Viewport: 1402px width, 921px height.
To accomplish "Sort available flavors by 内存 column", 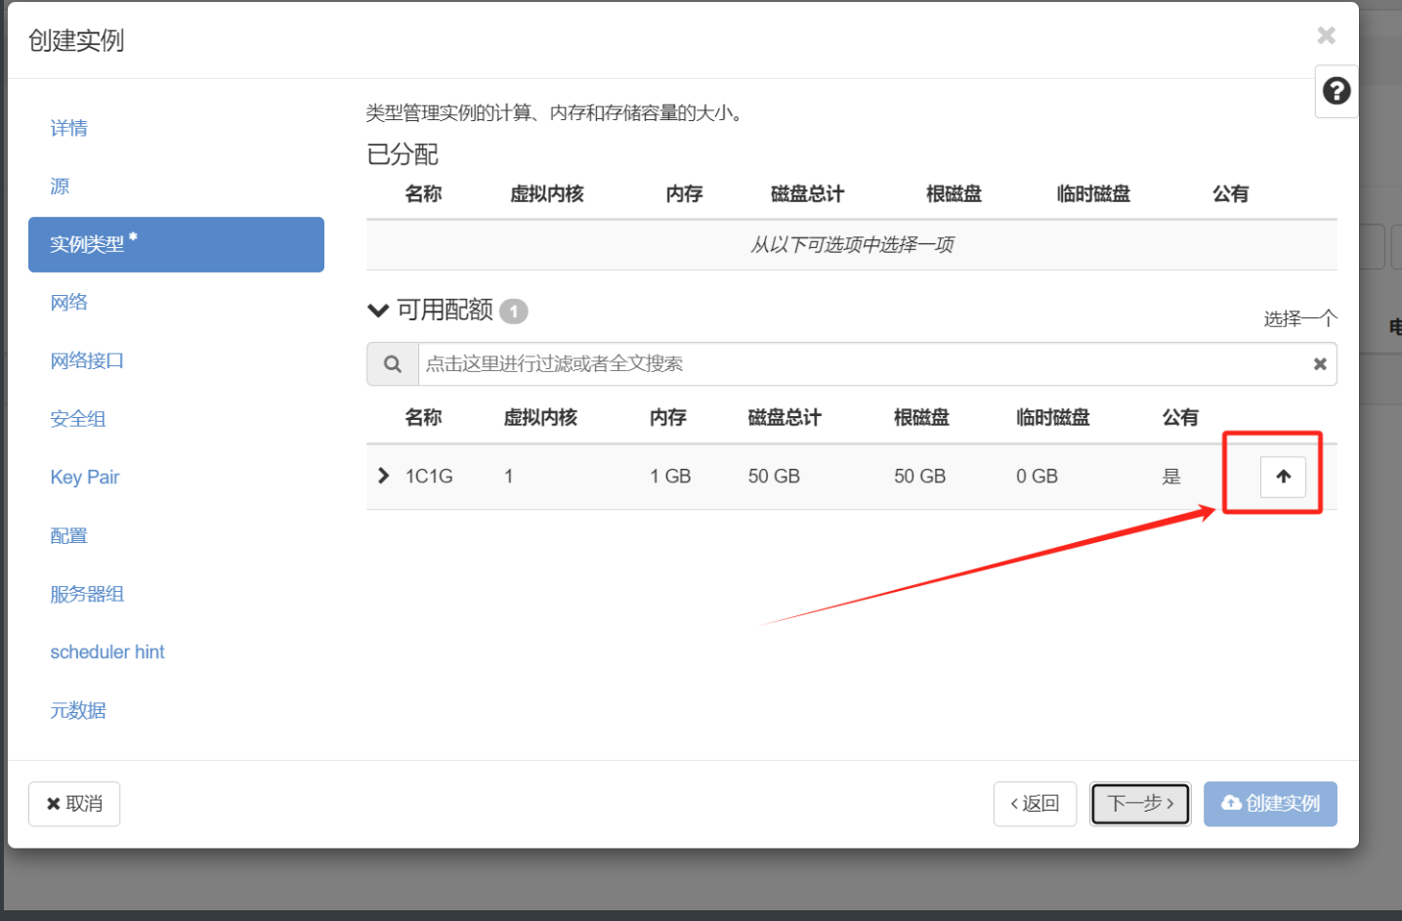I will (x=668, y=418).
